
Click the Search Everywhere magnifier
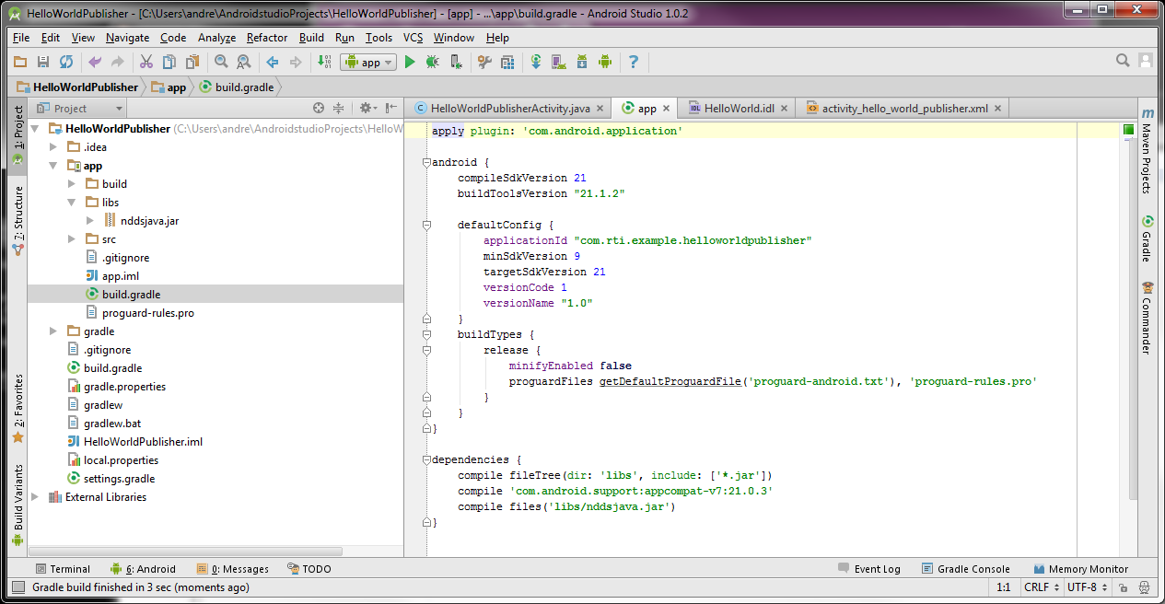[1123, 61]
